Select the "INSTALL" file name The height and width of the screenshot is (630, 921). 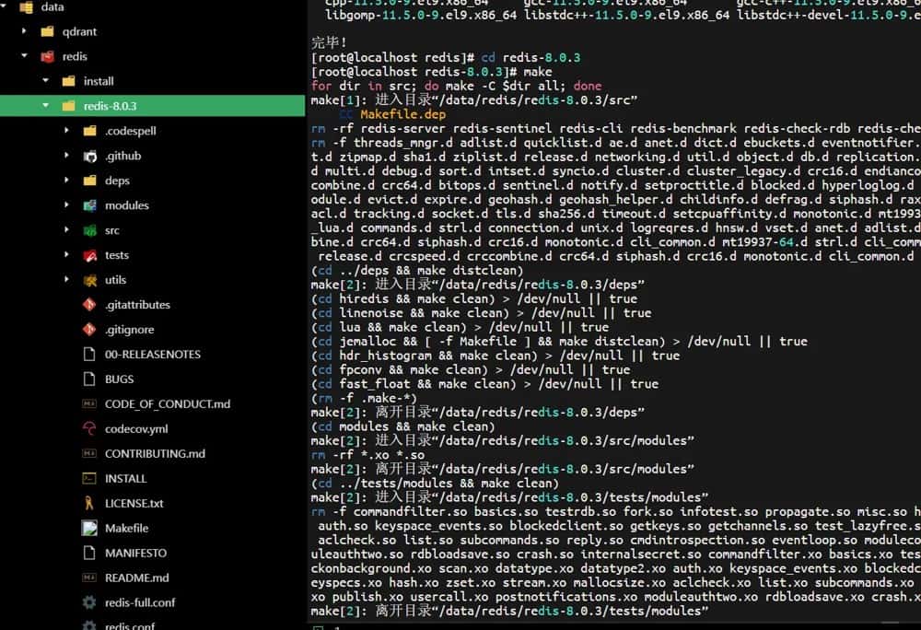[125, 479]
